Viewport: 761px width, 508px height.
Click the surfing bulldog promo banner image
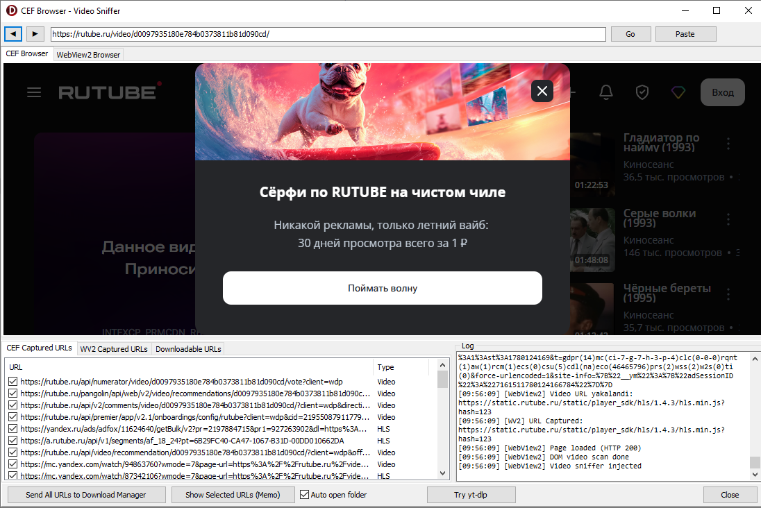[x=383, y=112]
